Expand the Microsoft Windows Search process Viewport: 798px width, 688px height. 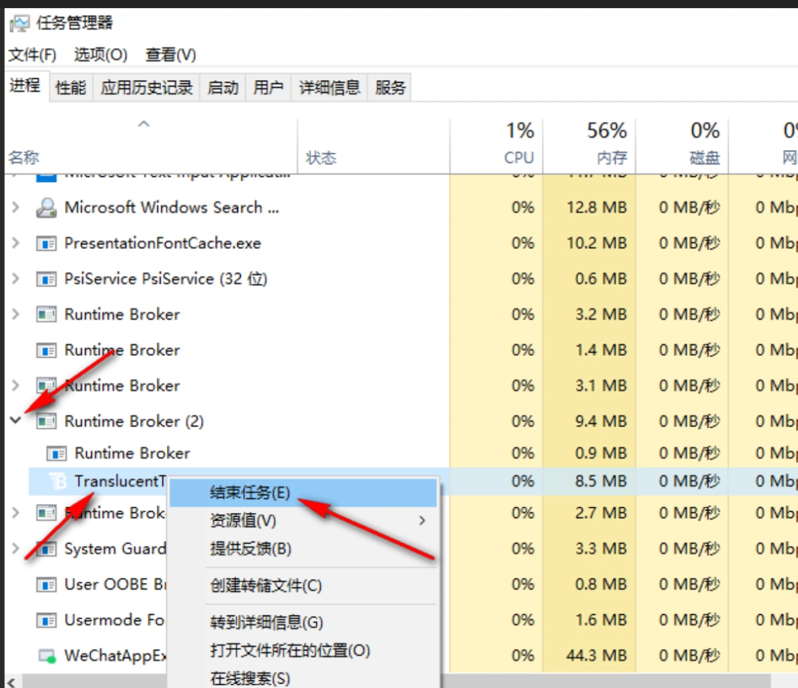(x=16, y=207)
